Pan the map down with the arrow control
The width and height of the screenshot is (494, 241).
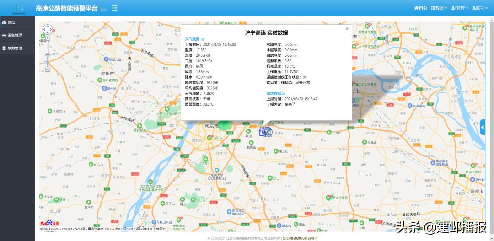(x=48, y=33)
